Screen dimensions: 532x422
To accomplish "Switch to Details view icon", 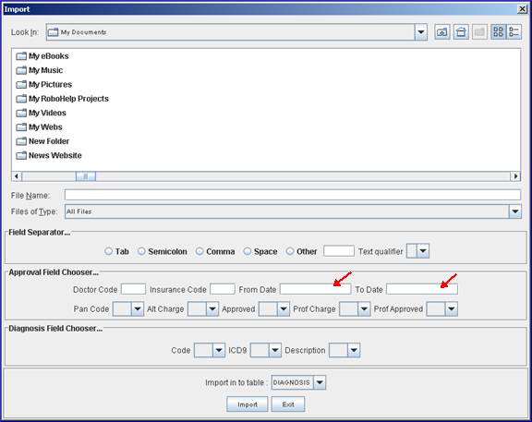I will [514, 32].
